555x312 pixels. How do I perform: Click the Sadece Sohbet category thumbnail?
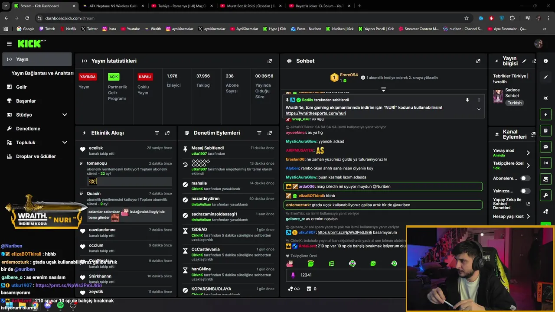[x=498, y=96]
